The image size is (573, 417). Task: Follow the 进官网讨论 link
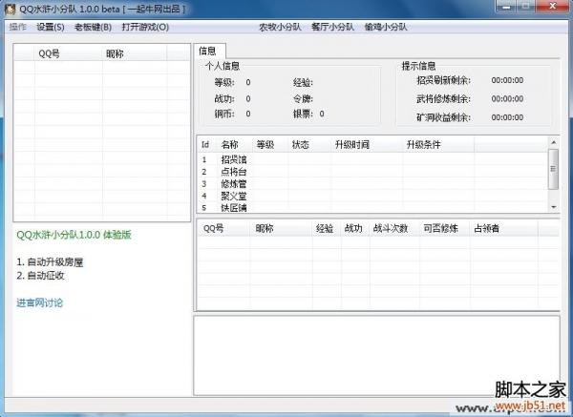pos(39,302)
